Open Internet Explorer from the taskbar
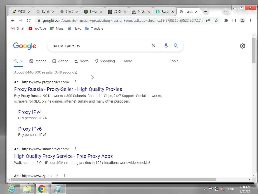Image resolution: width=258 pixels, height=194 pixels. (12, 189)
